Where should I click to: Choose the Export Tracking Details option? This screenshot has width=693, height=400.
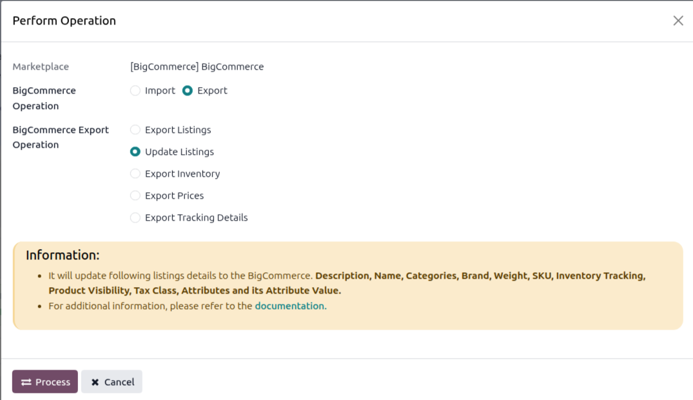[x=135, y=217]
